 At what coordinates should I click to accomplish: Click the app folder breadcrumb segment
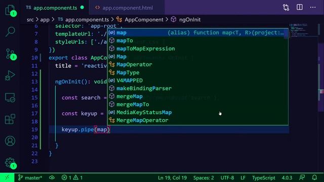coord(45,20)
